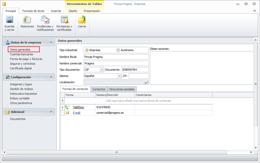Select the Empresa radio button
Image resolution: width=260 pixels, height=163 pixels.
(87, 50)
